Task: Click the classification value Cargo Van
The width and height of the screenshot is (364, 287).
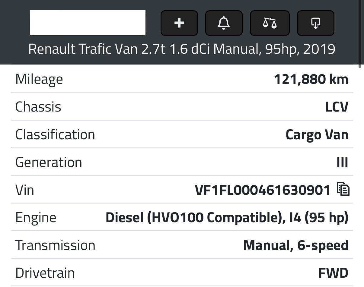Action: click(x=317, y=135)
